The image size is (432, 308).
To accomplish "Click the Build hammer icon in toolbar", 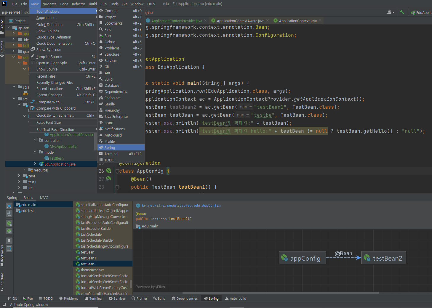I will tap(402, 12).
